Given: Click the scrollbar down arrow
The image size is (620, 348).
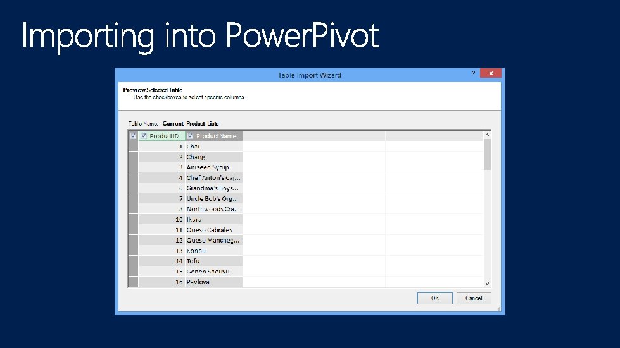Looking at the screenshot, I should click(x=487, y=284).
